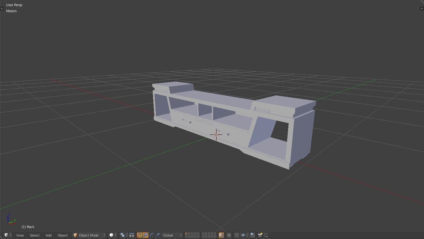This screenshot has width=424, height=239.
Task: Open the snap element type dropdown
Action: pos(244,235)
